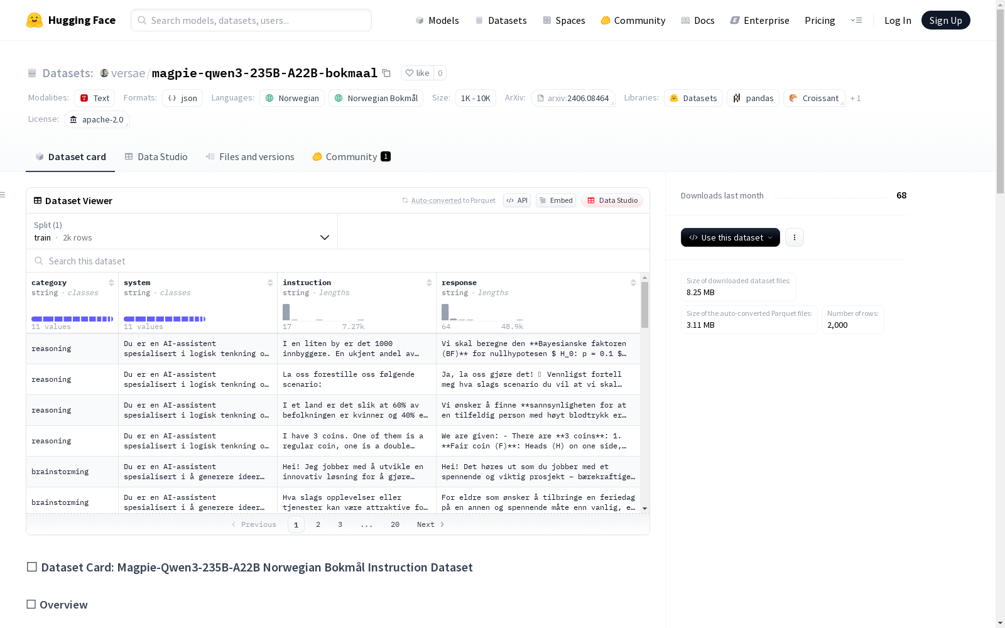1005x628 pixels.
Task: Click the pandas library tag
Action: [753, 98]
